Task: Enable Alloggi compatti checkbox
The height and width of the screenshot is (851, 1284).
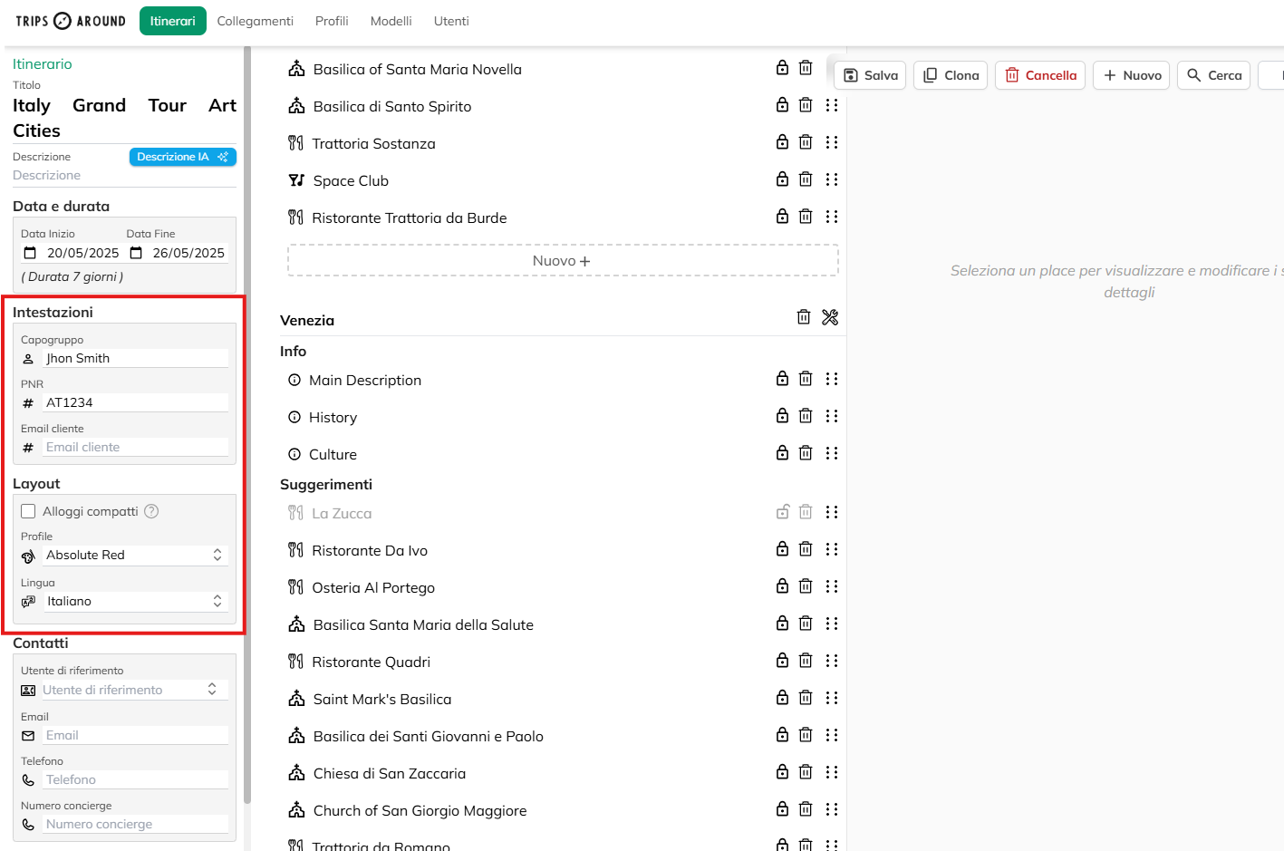Action: [29, 511]
